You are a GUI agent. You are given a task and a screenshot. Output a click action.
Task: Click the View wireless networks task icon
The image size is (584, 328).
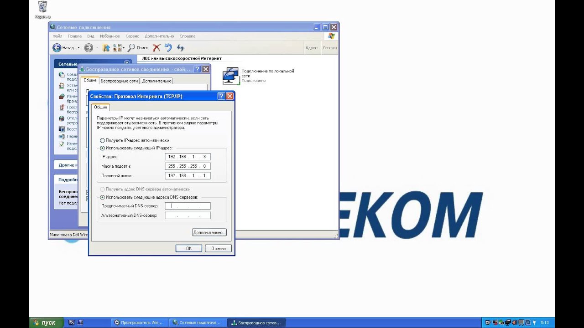[62, 108]
